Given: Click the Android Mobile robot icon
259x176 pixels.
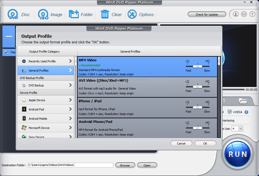Looking at the screenshot, I should (24, 118).
